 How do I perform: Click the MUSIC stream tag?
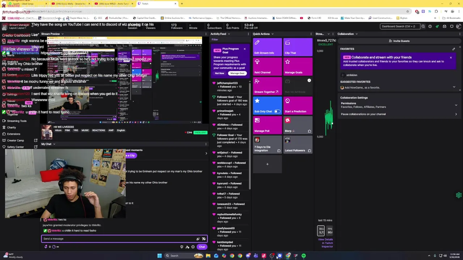(85, 130)
